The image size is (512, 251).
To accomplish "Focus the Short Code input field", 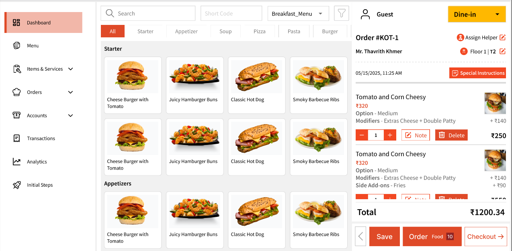I will [x=231, y=13].
